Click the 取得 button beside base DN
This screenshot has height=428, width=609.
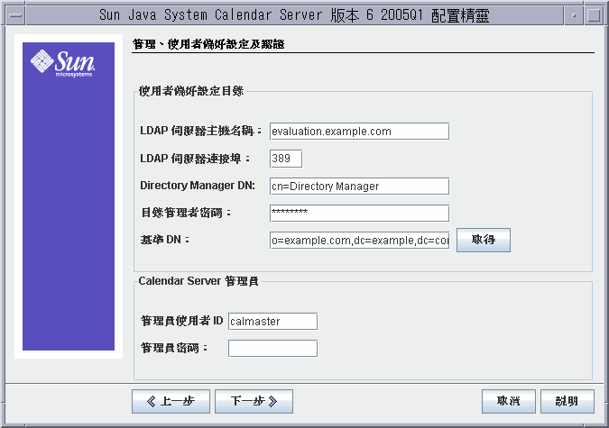pyautogui.click(x=484, y=240)
